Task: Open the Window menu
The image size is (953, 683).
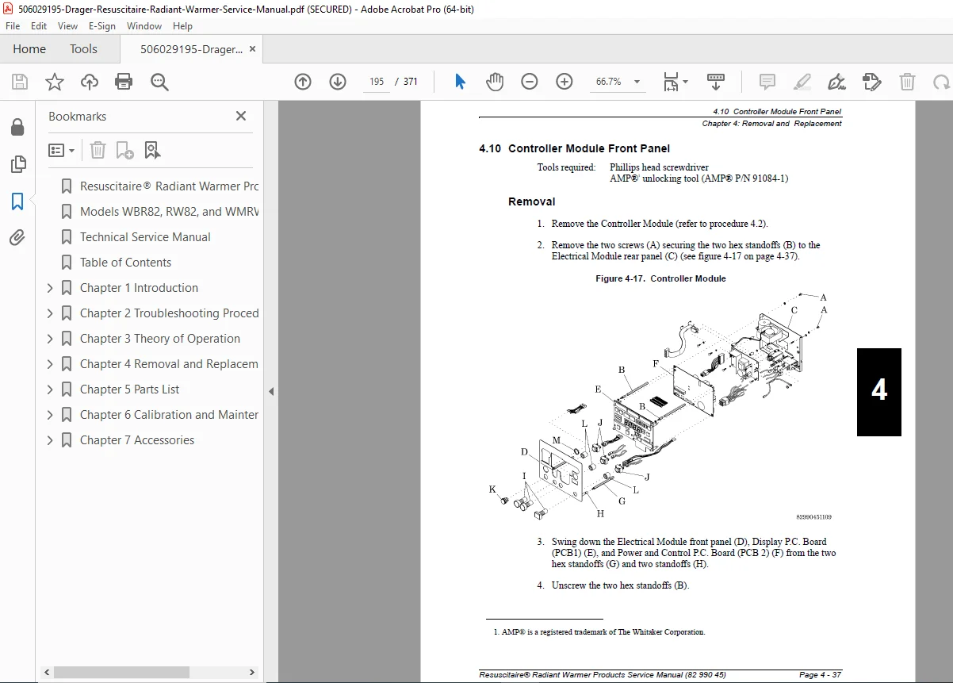Action: point(144,26)
